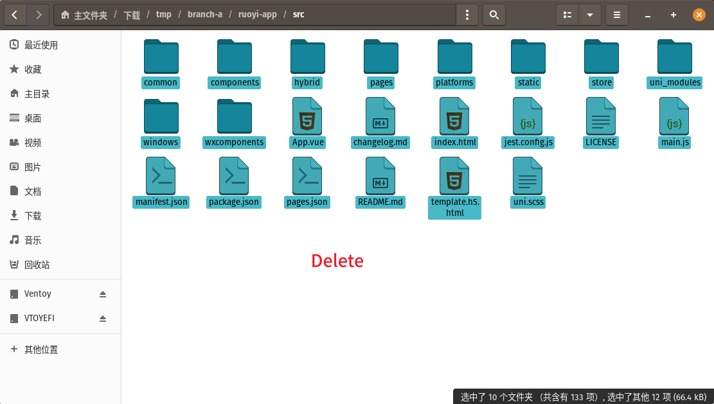Open the hamburger main menu
714x404 pixels.
(x=617, y=15)
